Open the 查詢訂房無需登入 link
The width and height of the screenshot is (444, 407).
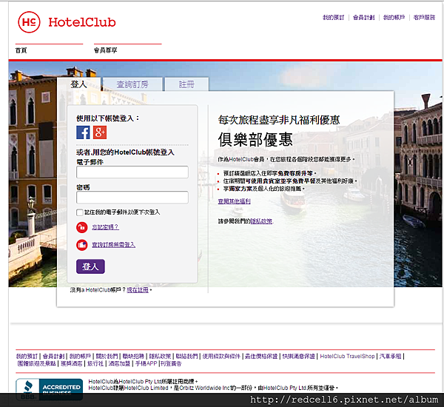[x=113, y=245]
